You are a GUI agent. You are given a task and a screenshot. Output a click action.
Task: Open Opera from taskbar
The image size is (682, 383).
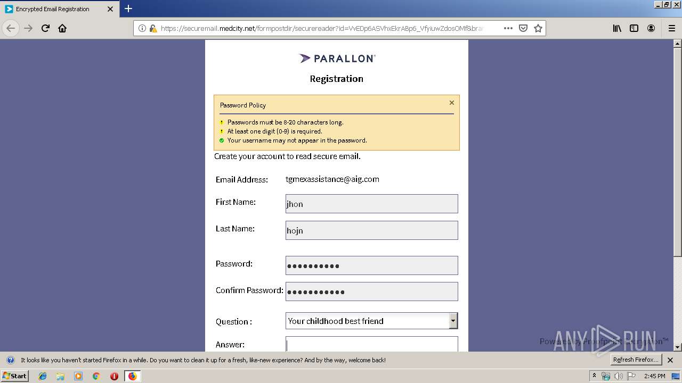(114, 376)
